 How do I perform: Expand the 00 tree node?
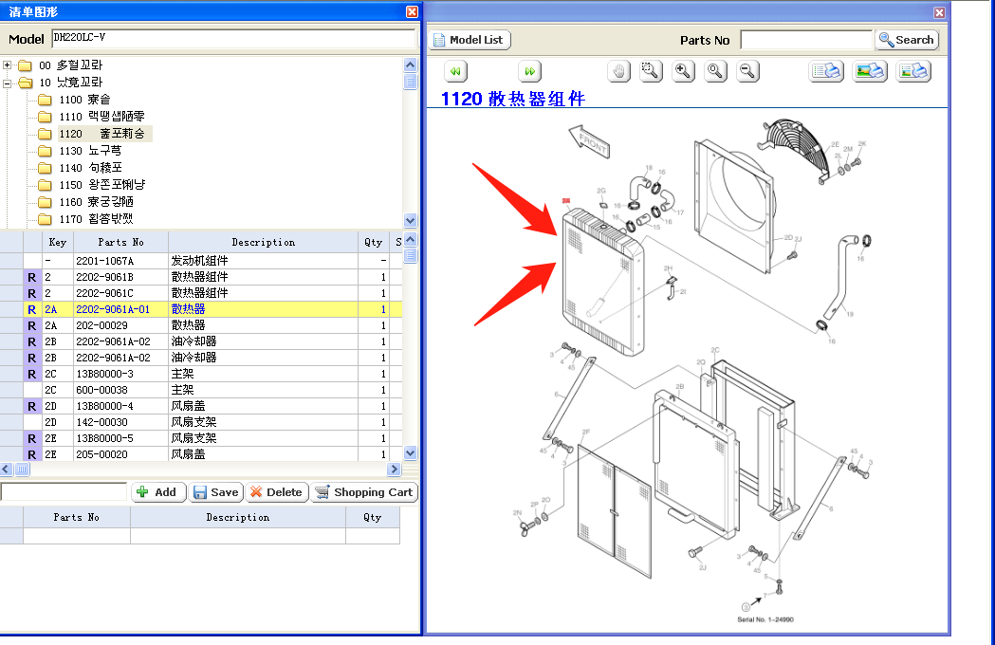[8, 65]
